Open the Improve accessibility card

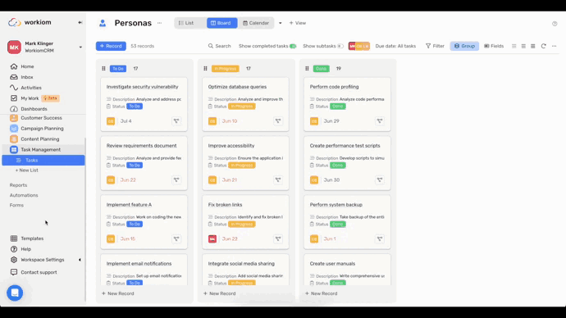245,163
